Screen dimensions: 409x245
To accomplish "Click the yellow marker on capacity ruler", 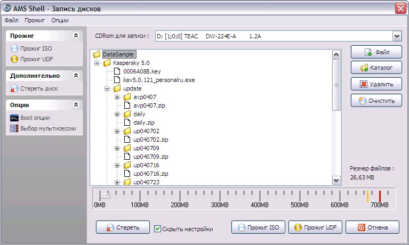I will tap(367, 196).
